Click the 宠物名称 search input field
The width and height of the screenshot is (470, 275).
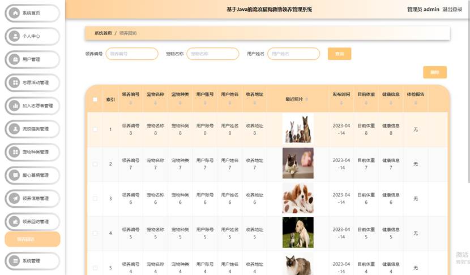pos(212,54)
